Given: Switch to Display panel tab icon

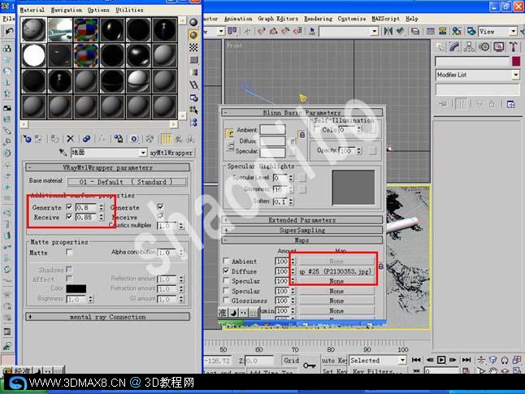Looking at the screenshot, I should click(499, 47).
